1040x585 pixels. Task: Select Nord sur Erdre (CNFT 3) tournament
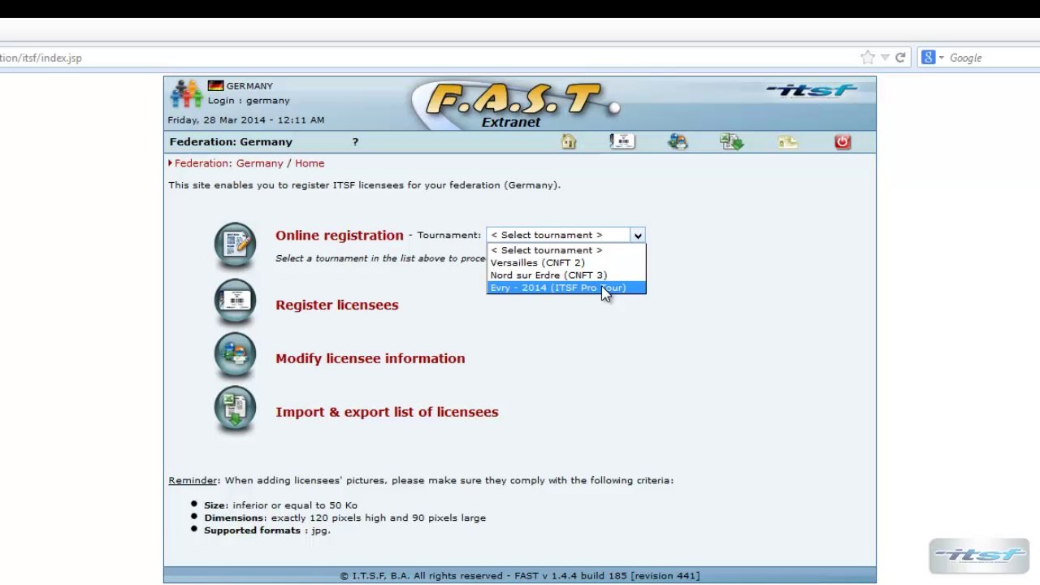coord(566,275)
